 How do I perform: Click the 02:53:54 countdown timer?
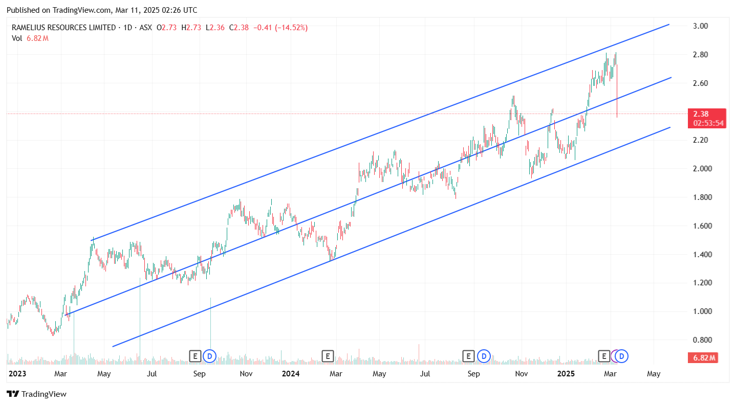708,123
